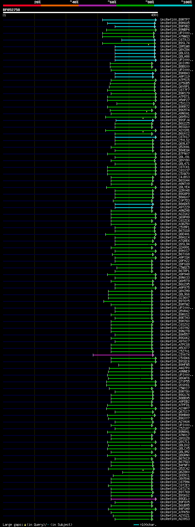Viewport: 195px width, 527px height.
Task: Click the purple ~60% identity legend bar
Action: tap(97, 5)
